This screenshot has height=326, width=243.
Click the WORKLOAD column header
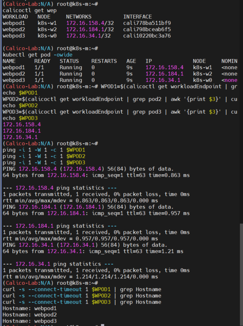point(15,17)
